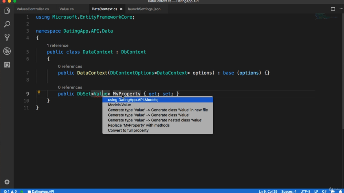The width and height of the screenshot is (344, 193).
Task: Choose Generate nested class 'Value' option
Action: tap(158, 120)
